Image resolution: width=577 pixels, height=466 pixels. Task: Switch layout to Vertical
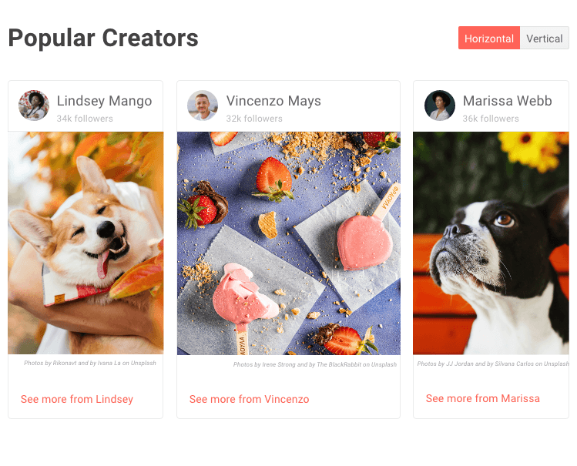click(x=544, y=38)
